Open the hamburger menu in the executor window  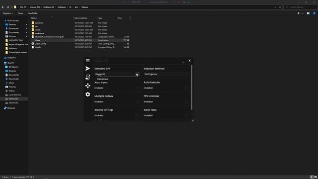[87, 61]
